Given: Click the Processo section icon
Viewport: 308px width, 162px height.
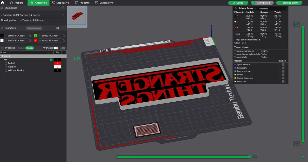Looking at the screenshot, I should click(x=2, y=48).
